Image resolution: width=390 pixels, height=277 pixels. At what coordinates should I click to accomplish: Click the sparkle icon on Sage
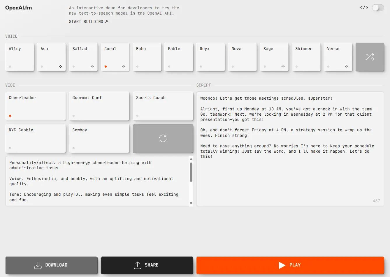283,66
